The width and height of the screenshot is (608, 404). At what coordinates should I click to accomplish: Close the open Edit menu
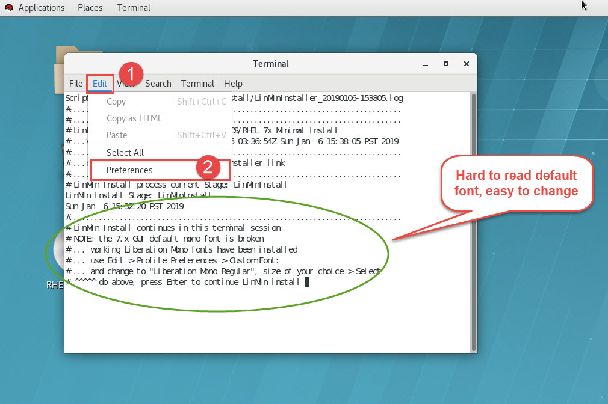100,84
